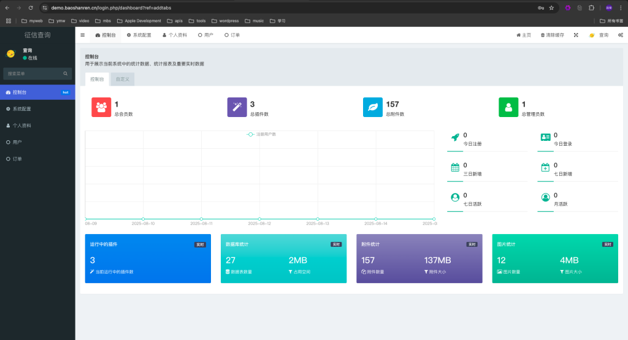The height and width of the screenshot is (340, 628).
Task: Click the blue 总附件数 leaf icon
Action: point(373,107)
